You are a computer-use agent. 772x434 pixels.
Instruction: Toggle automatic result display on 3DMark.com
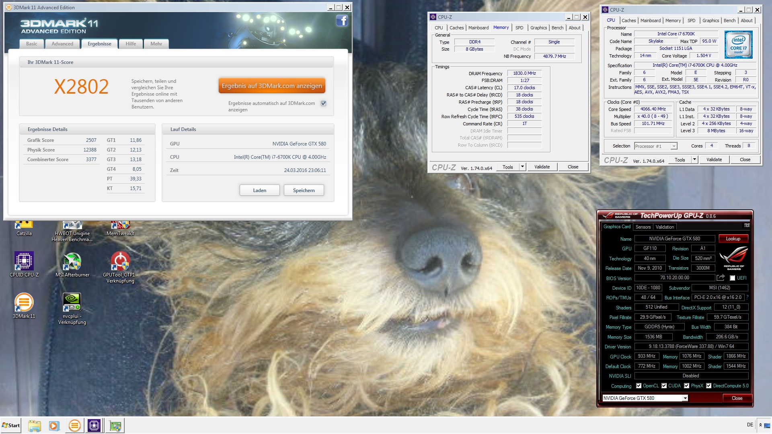(x=323, y=103)
